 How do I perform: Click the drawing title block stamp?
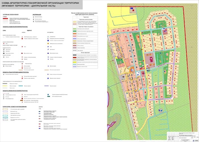(183, 137)
